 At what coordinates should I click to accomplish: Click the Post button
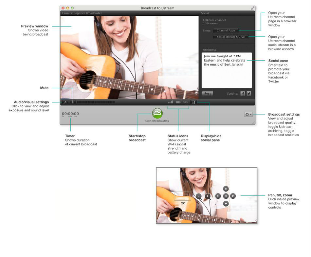pos(208,93)
